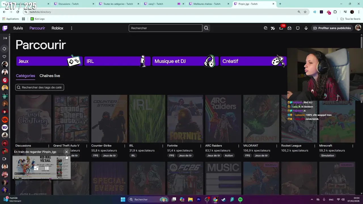
Task: Click the Simulation tag under Minecraft
Action: pos(328,156)
